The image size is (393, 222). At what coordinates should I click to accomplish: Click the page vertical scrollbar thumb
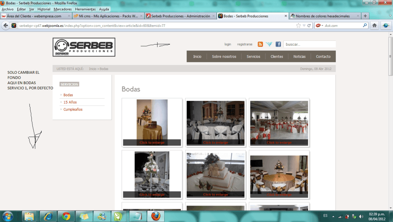[390, 56]
